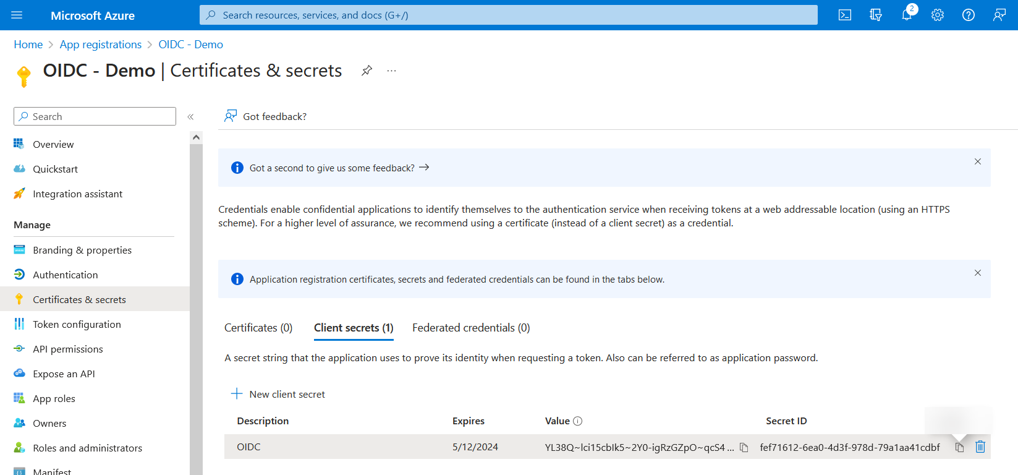Open the more options ellipsis menu
1018x475 pixels.
391,71
